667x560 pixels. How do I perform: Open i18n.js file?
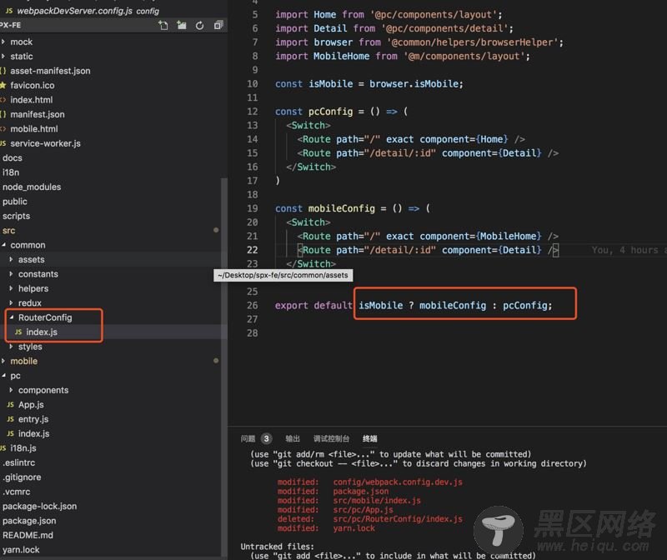pyautogui.click(x=23, y=448)
